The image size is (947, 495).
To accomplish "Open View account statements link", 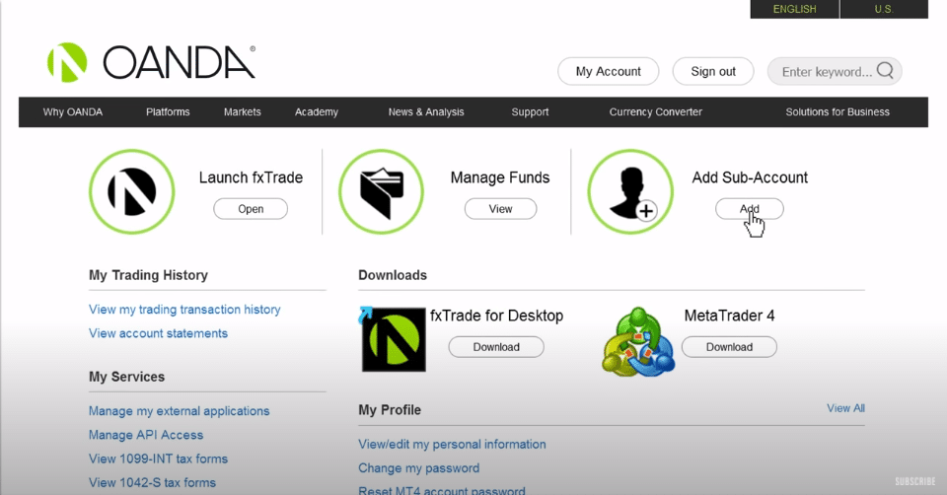I will [158, 333].
